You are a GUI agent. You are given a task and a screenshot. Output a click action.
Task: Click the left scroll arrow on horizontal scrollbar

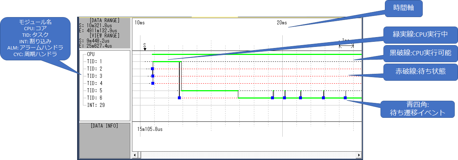click(135, 155)
